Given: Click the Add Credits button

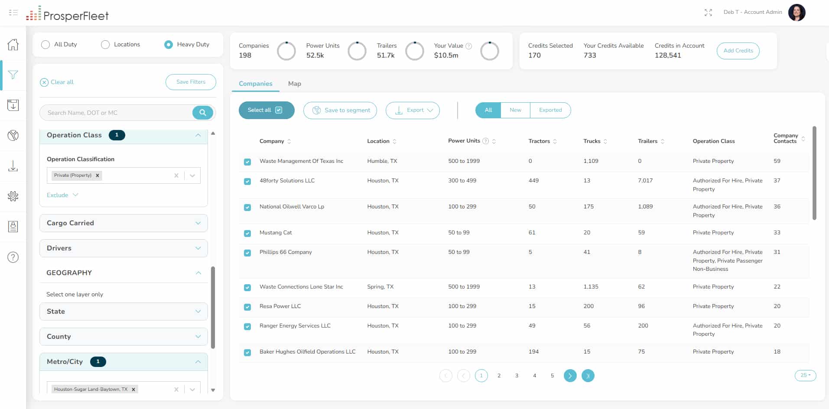Looking at the screenshot, I should tap(738, 51).
